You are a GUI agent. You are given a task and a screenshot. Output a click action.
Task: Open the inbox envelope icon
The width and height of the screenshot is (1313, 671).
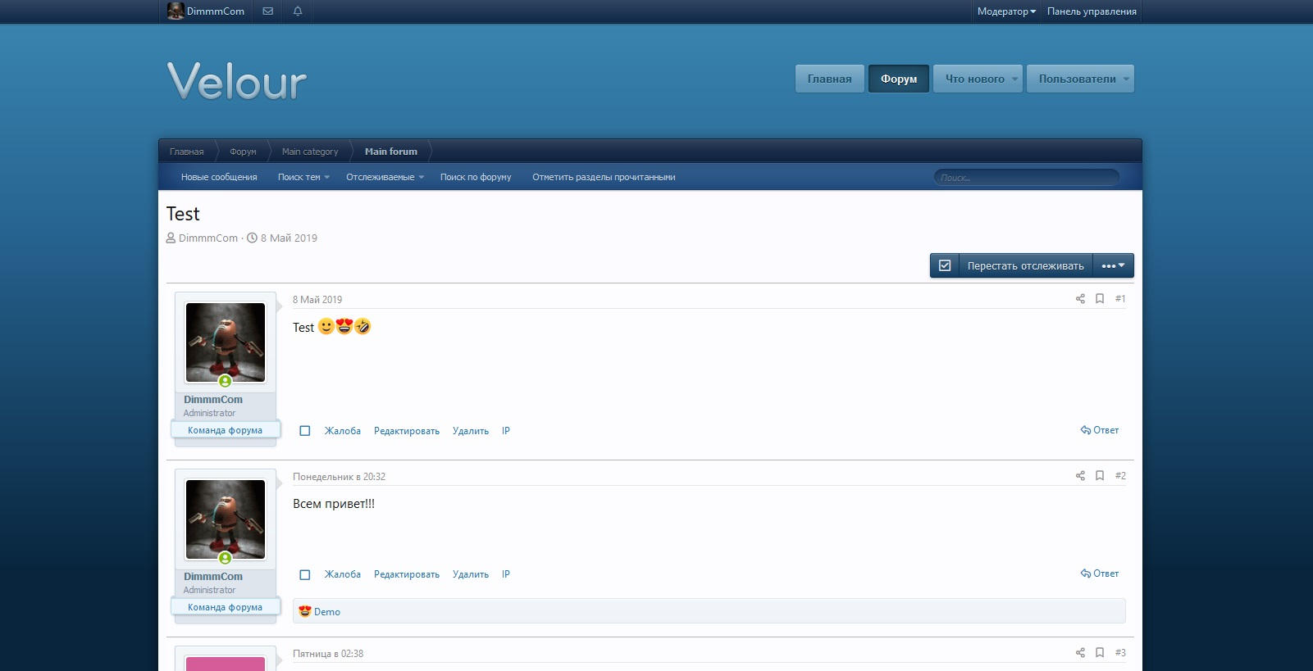pos(267,11)
